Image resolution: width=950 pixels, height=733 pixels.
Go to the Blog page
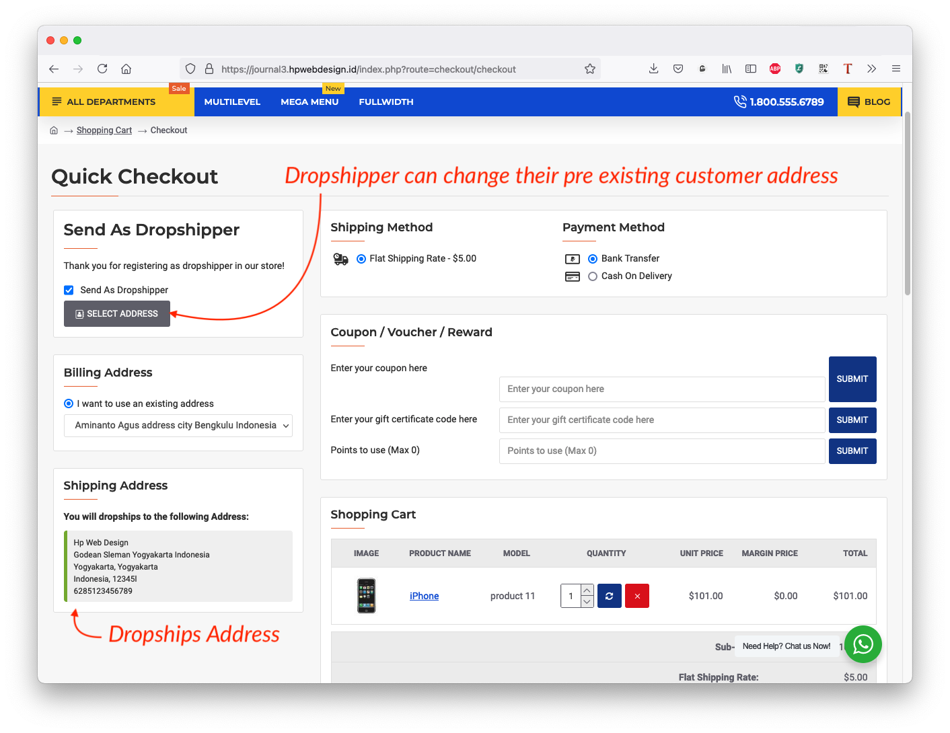click(x=869, y=102)
